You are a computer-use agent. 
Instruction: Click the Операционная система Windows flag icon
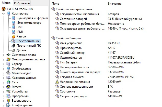point(8,59)
